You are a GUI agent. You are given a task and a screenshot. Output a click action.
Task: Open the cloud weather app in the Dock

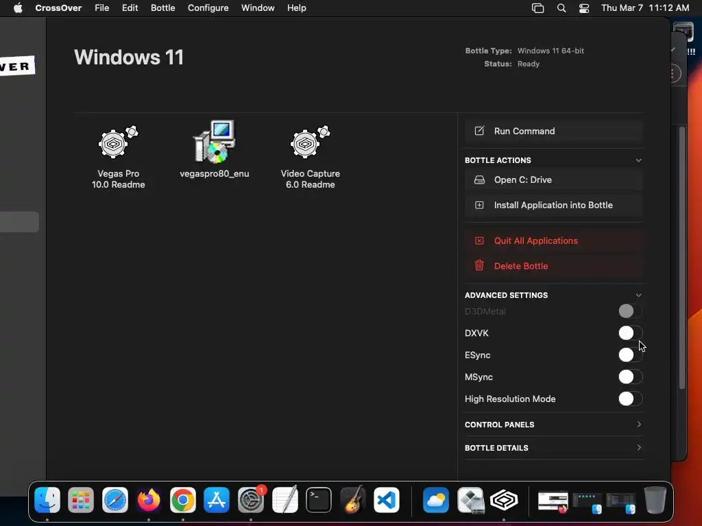(x=436, y=500)
